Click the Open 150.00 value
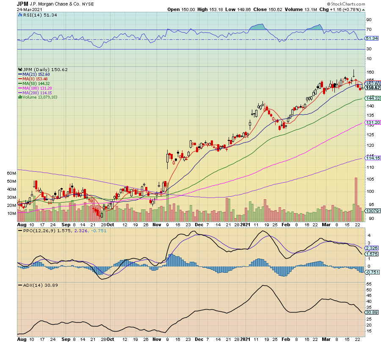The image size is (381, 343). [181, 9]
